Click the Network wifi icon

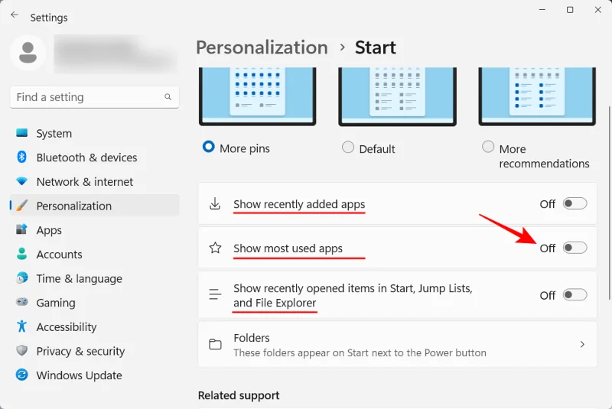pyautogui.click(x=22, y=181)
